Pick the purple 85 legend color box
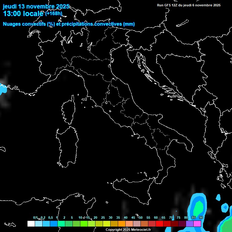The image size is (232, 232). 190,224
